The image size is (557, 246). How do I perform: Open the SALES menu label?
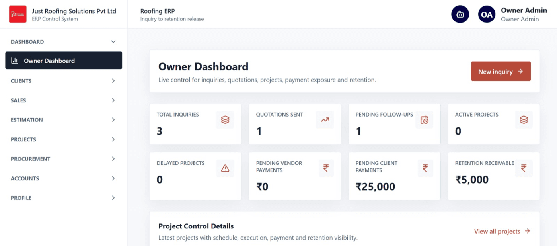point(18,100)
